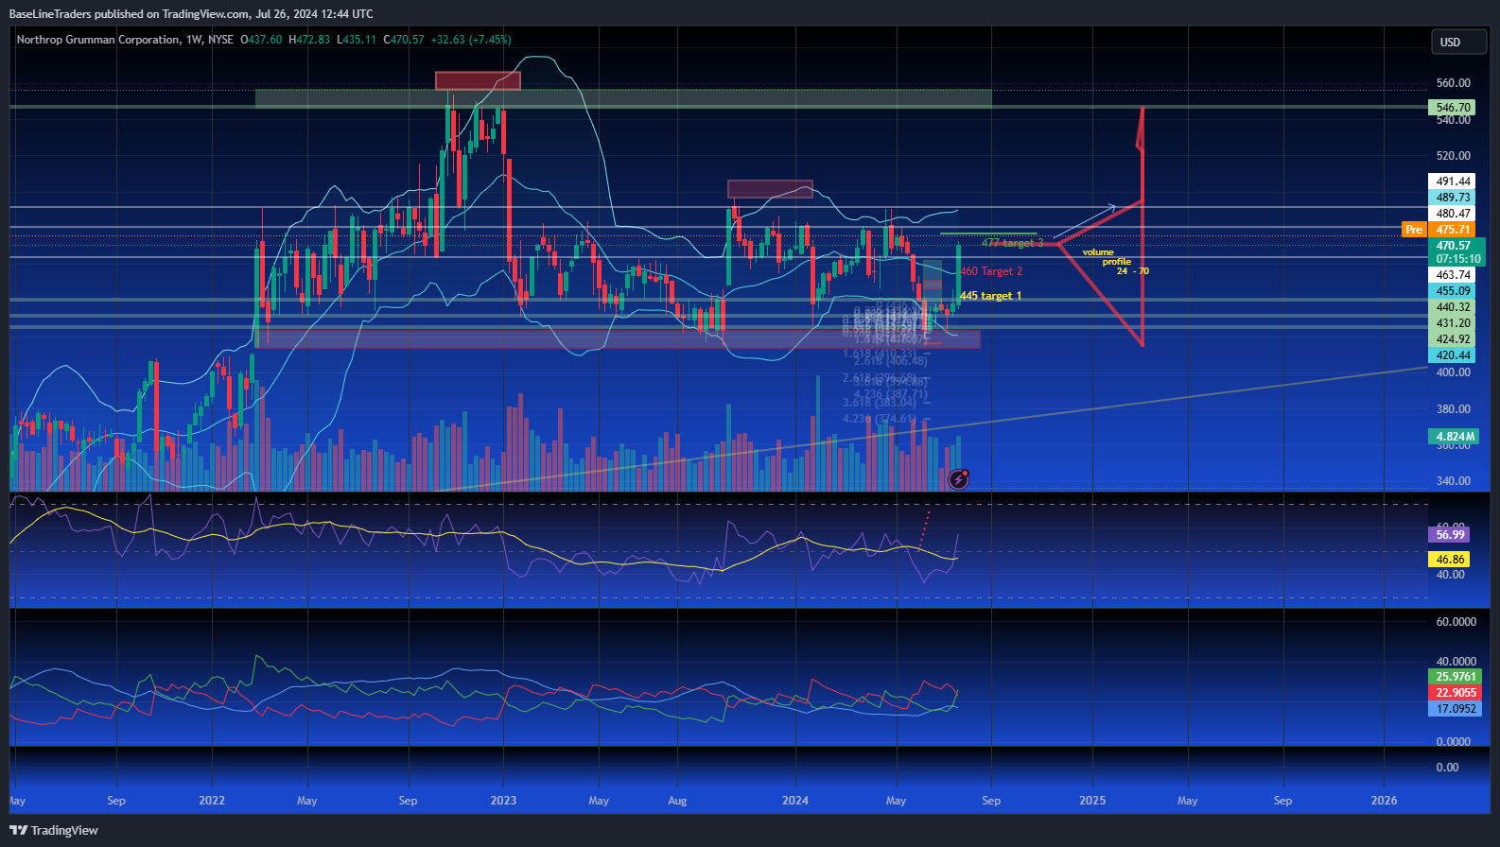Click the 2023 time axis label
This screenshot has width=1500, height=847.
(503, 801)
